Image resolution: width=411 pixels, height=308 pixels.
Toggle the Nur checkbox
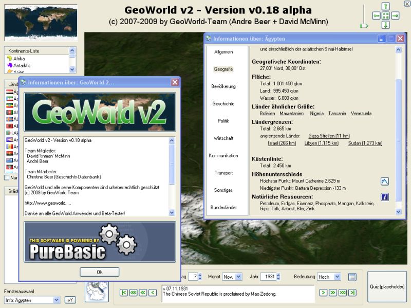click(x=7, y=177)
